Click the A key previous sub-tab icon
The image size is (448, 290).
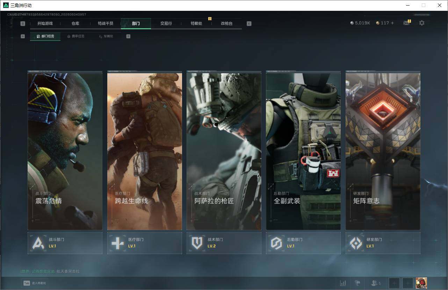click(23, 36)
